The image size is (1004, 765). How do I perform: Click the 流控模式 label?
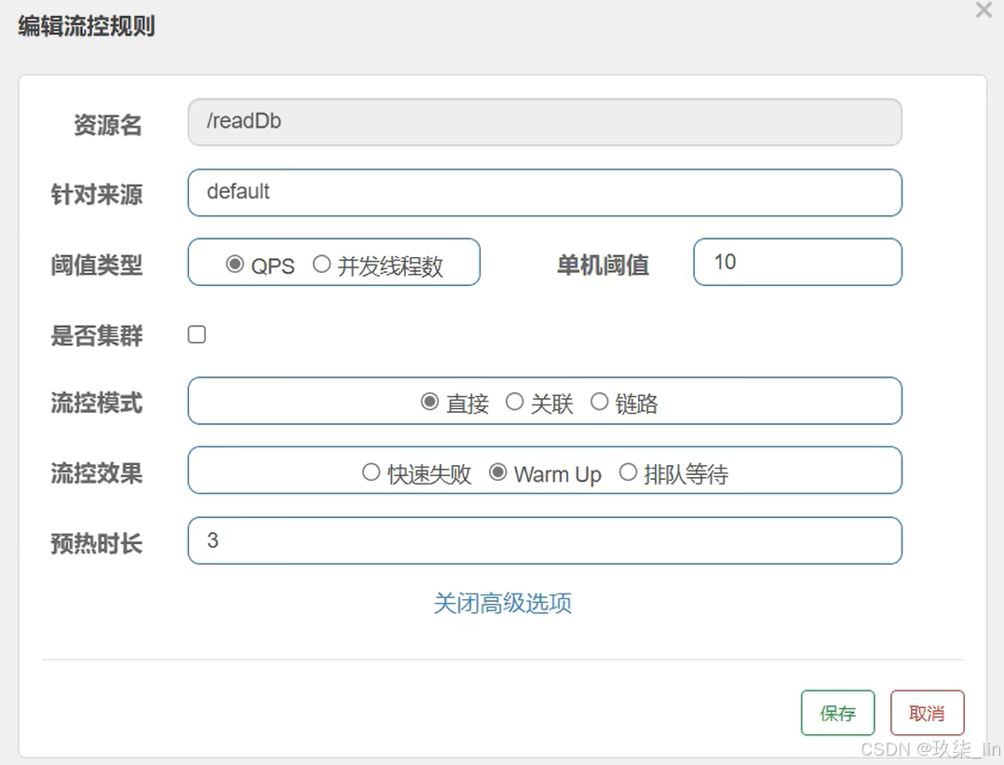97,403
